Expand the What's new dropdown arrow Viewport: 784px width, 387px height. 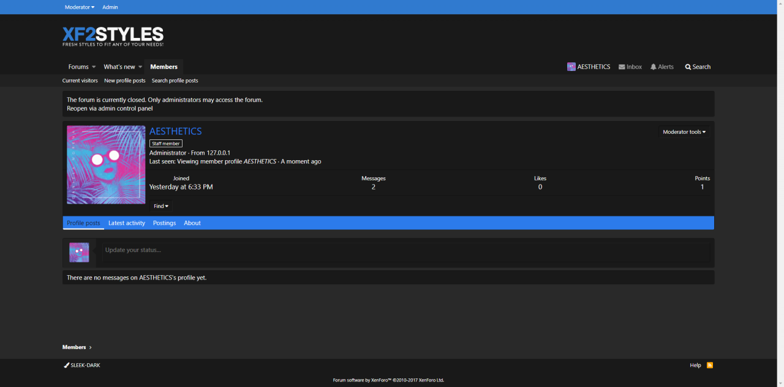140,67
